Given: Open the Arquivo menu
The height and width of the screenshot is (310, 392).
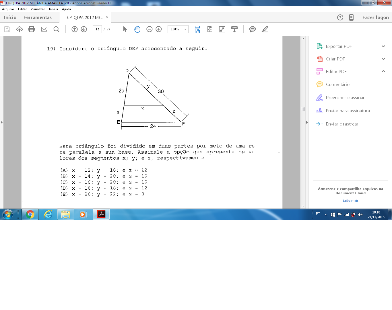Looking at the screenshot, I should coord(8,9).
